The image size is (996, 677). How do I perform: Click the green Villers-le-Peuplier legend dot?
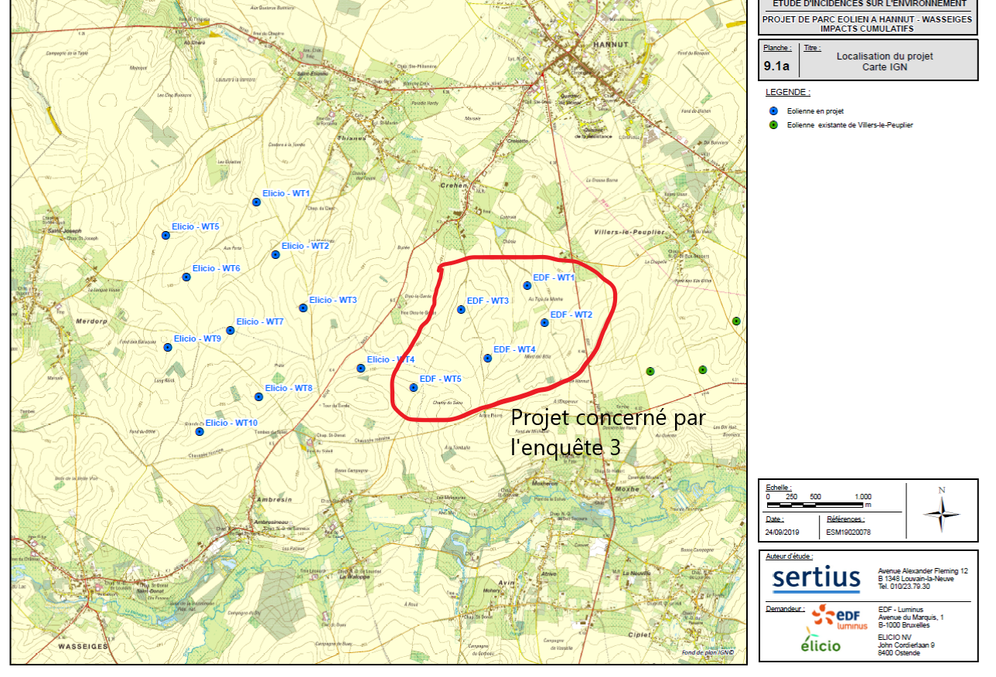pos(773,124)
